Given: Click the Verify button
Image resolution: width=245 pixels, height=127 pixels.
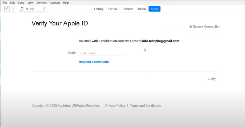Looking at the screenshot, I should (212, 79).
